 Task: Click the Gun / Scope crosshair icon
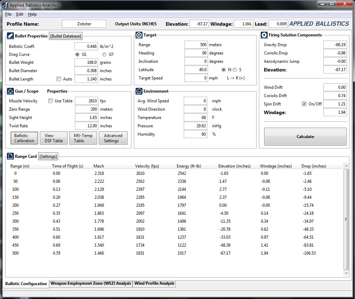coord(10,91)
